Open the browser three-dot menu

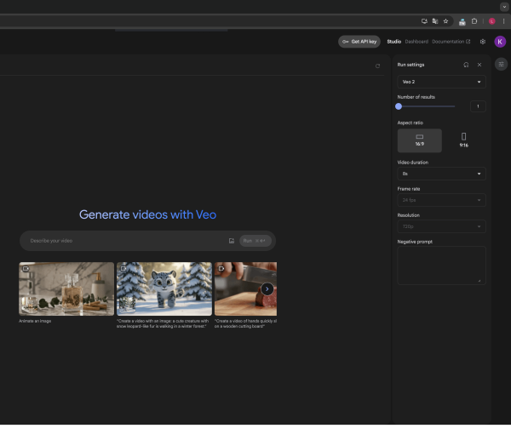503,21
